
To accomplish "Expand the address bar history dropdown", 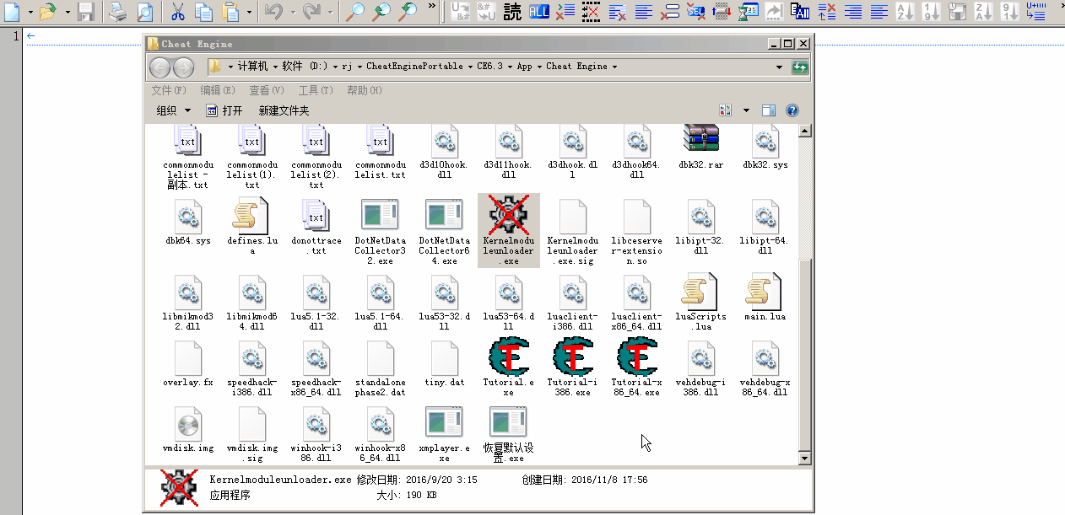I will coord(778,67).
